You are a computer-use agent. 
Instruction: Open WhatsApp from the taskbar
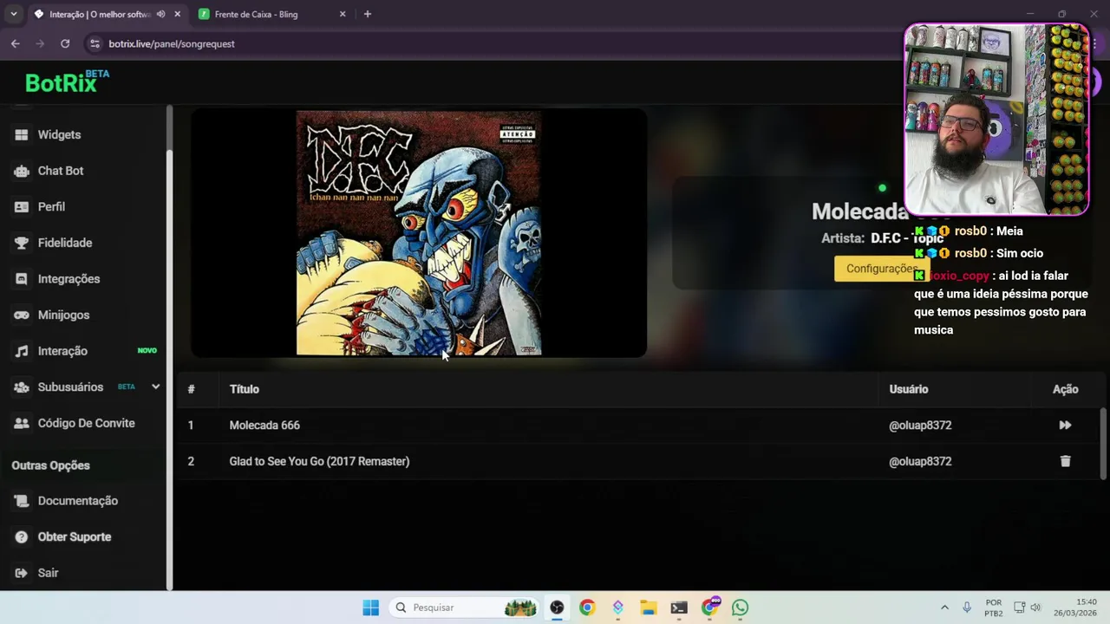pyautogui.click(x=740, y=608)
